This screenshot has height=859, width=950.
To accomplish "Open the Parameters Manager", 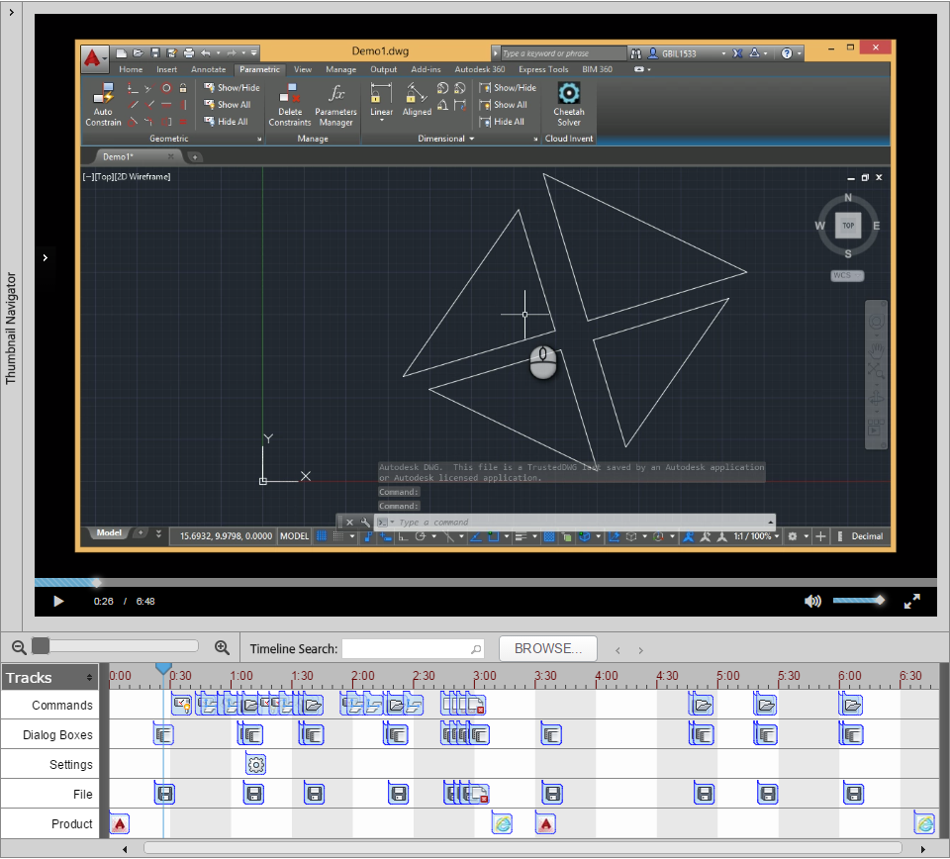I will tap(335, 104).
